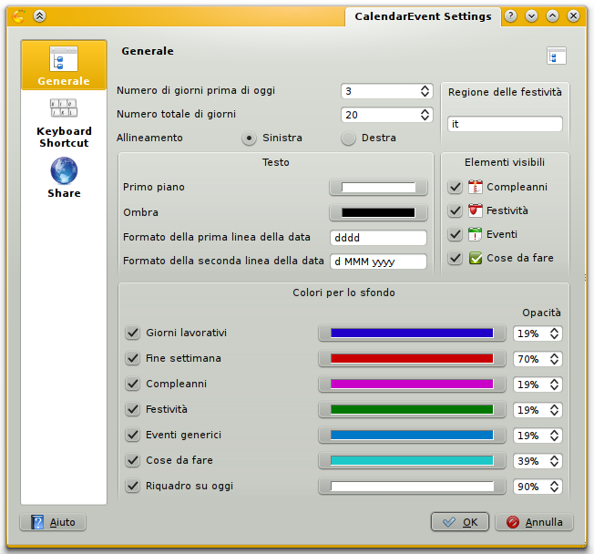
Task: Toggle the Eventi generici background checkbox
Action: point(133,435)
